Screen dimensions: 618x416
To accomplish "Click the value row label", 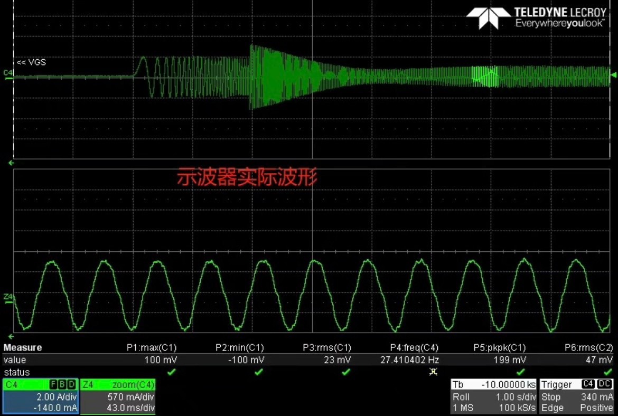I will (15, 360).
